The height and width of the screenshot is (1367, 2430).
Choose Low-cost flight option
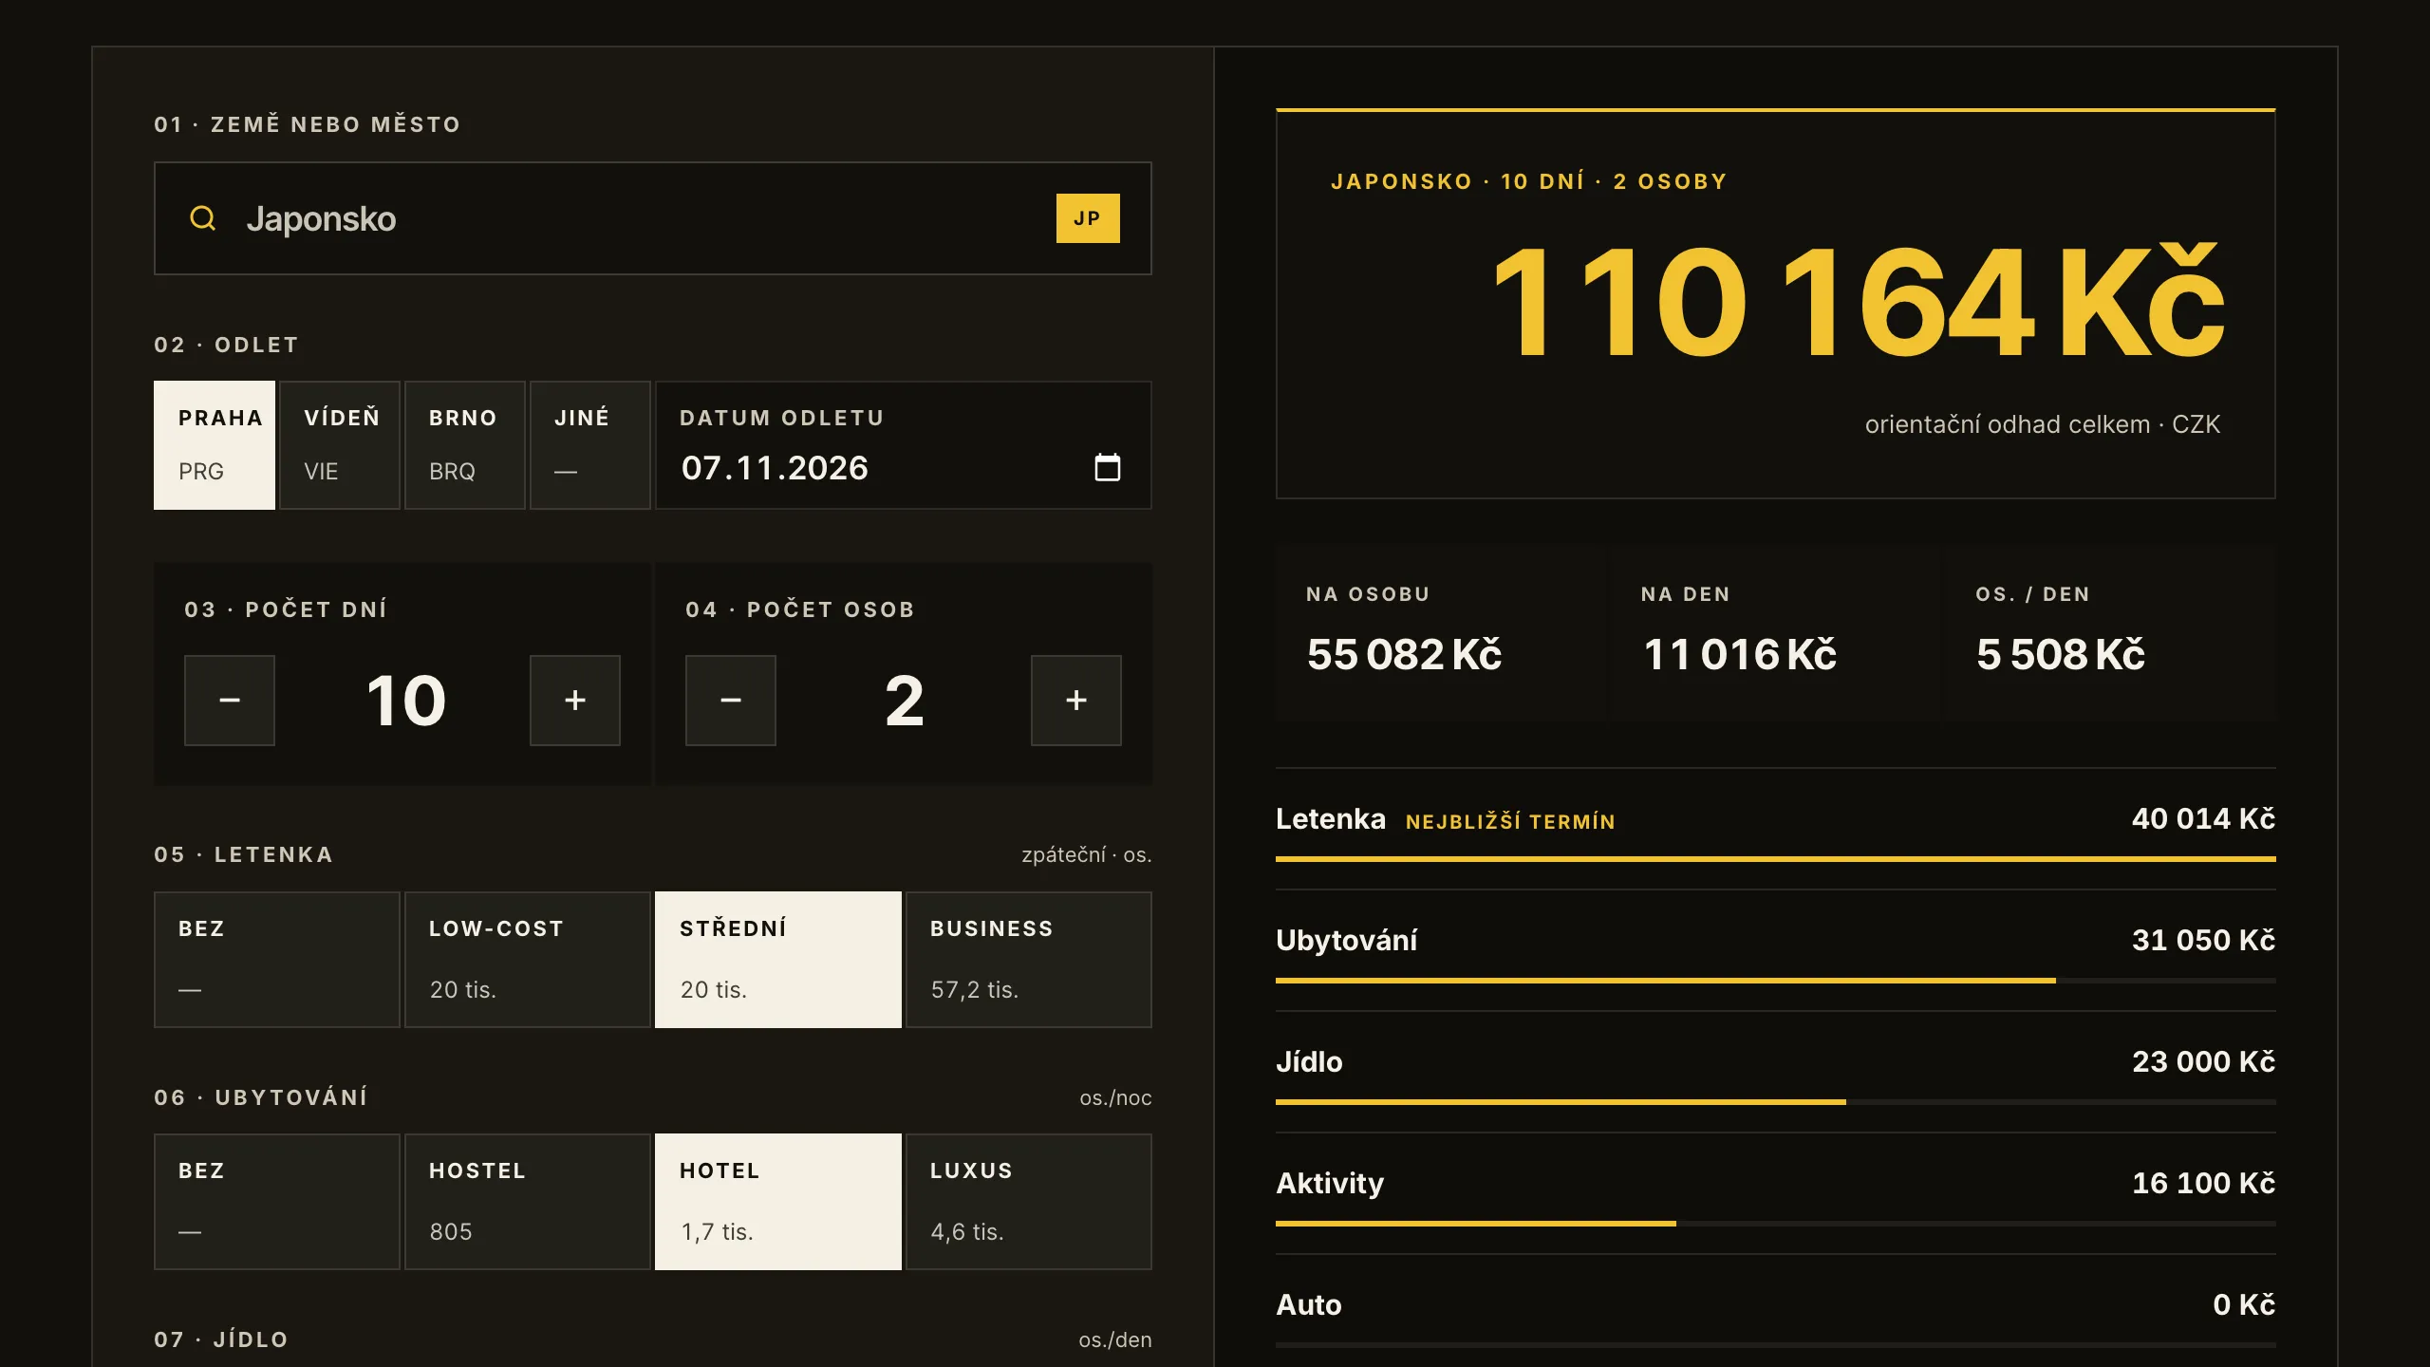point(528,960)
